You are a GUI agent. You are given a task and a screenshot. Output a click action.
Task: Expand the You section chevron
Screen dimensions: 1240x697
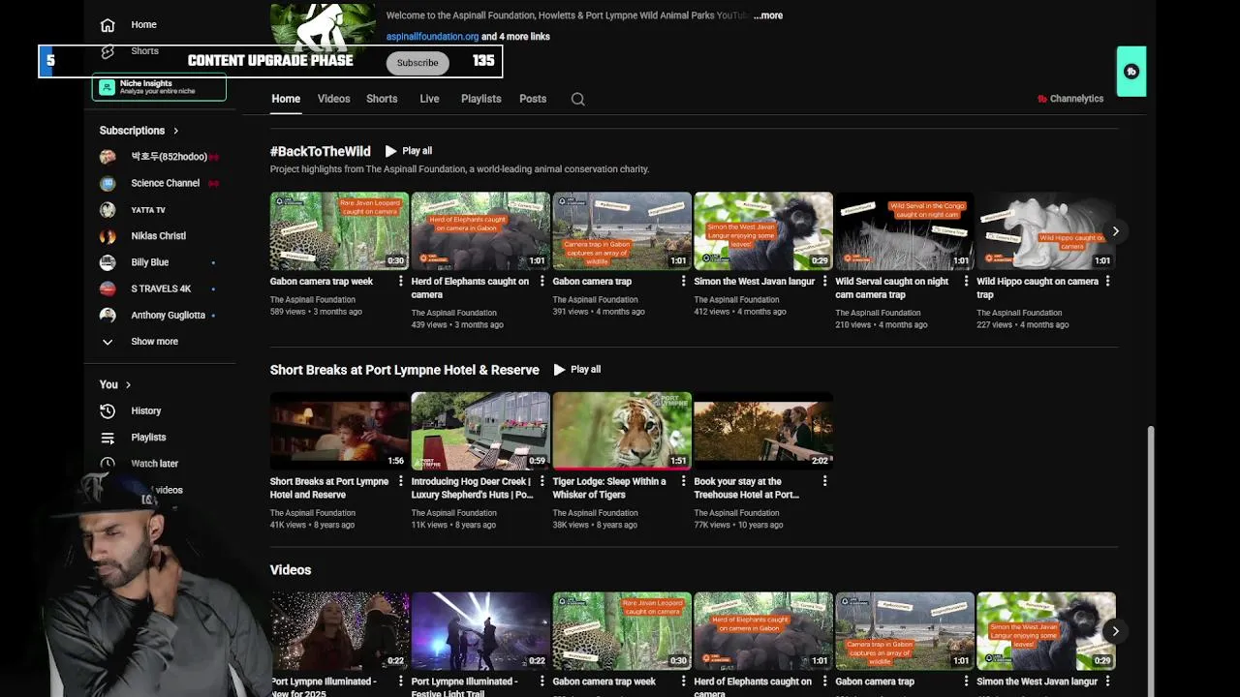click(x=128, y=385)
